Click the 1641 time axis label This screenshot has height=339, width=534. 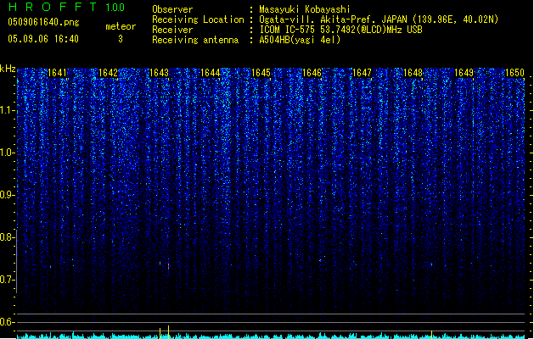point(57,73)
